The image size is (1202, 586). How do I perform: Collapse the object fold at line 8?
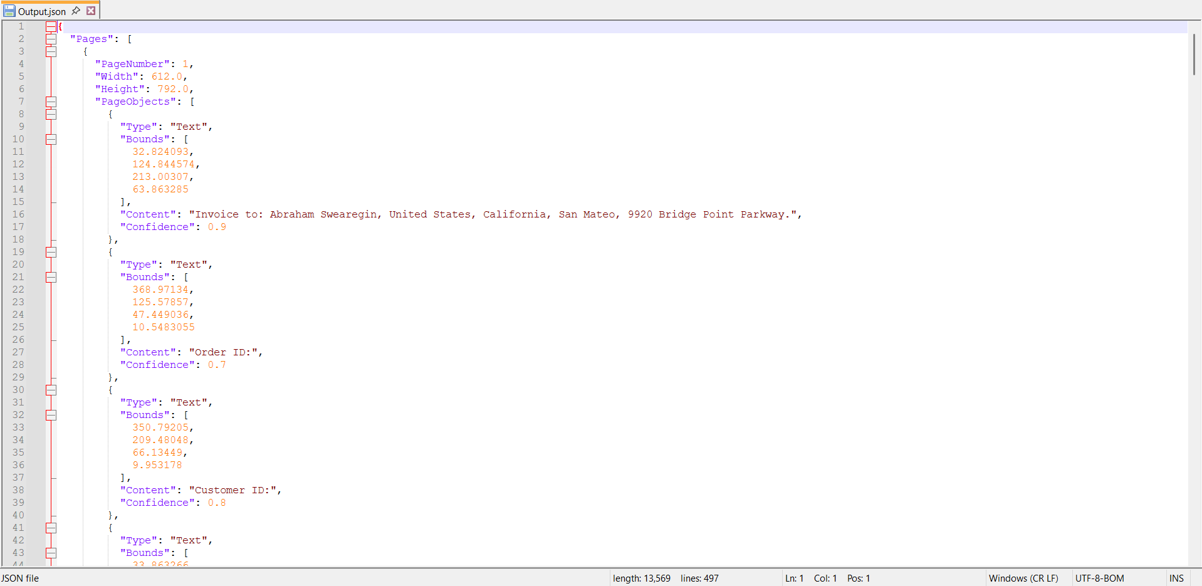[51, 114]
